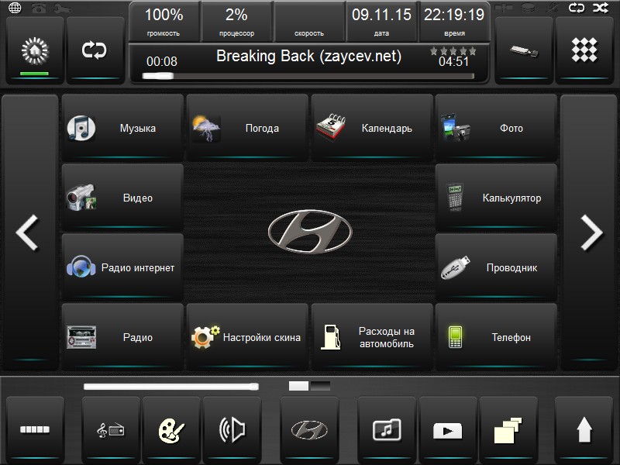Viewport: 620px width, 465px height.
Task: Toggle the large repeat button
Action: 95,50
